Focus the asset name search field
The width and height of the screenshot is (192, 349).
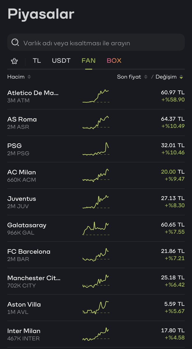[96, 43]
